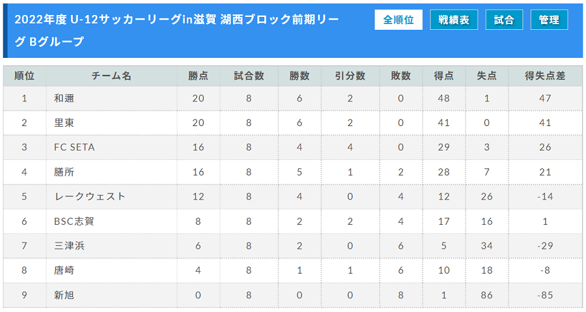Select the 唐崎 team name
Image resolution: width=586 pixels, height=312 pixels.
tap(64, 270)
